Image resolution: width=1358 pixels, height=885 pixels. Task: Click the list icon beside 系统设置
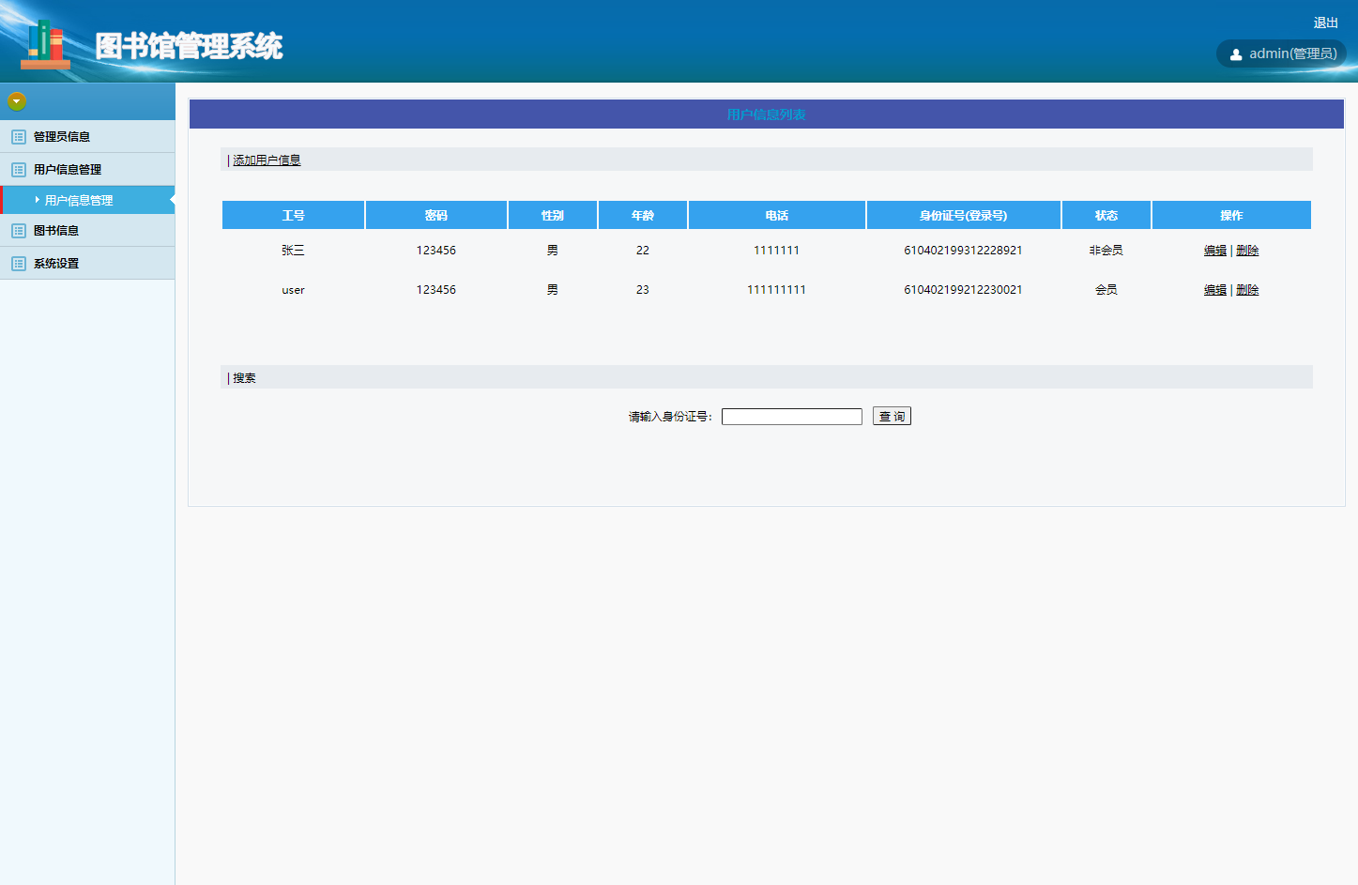coord(19,264)
